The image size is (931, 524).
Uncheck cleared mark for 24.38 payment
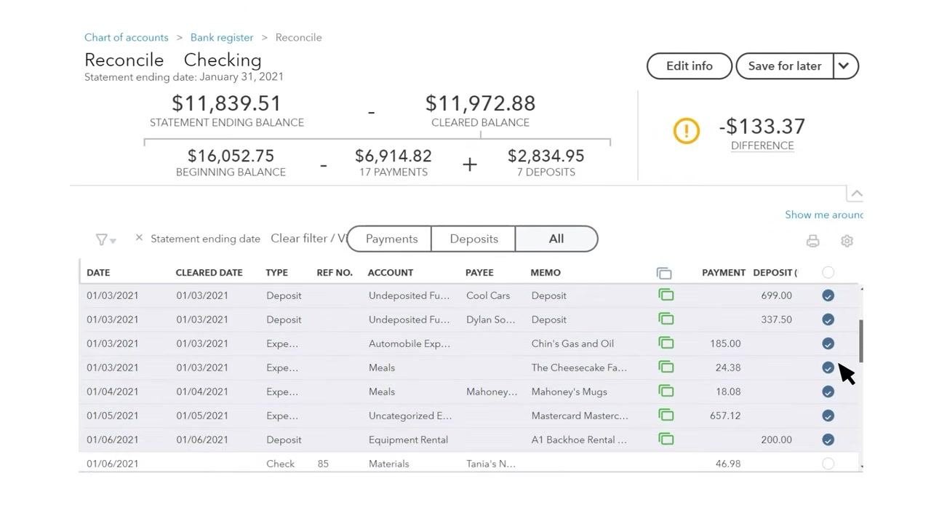tap(828, 368)
